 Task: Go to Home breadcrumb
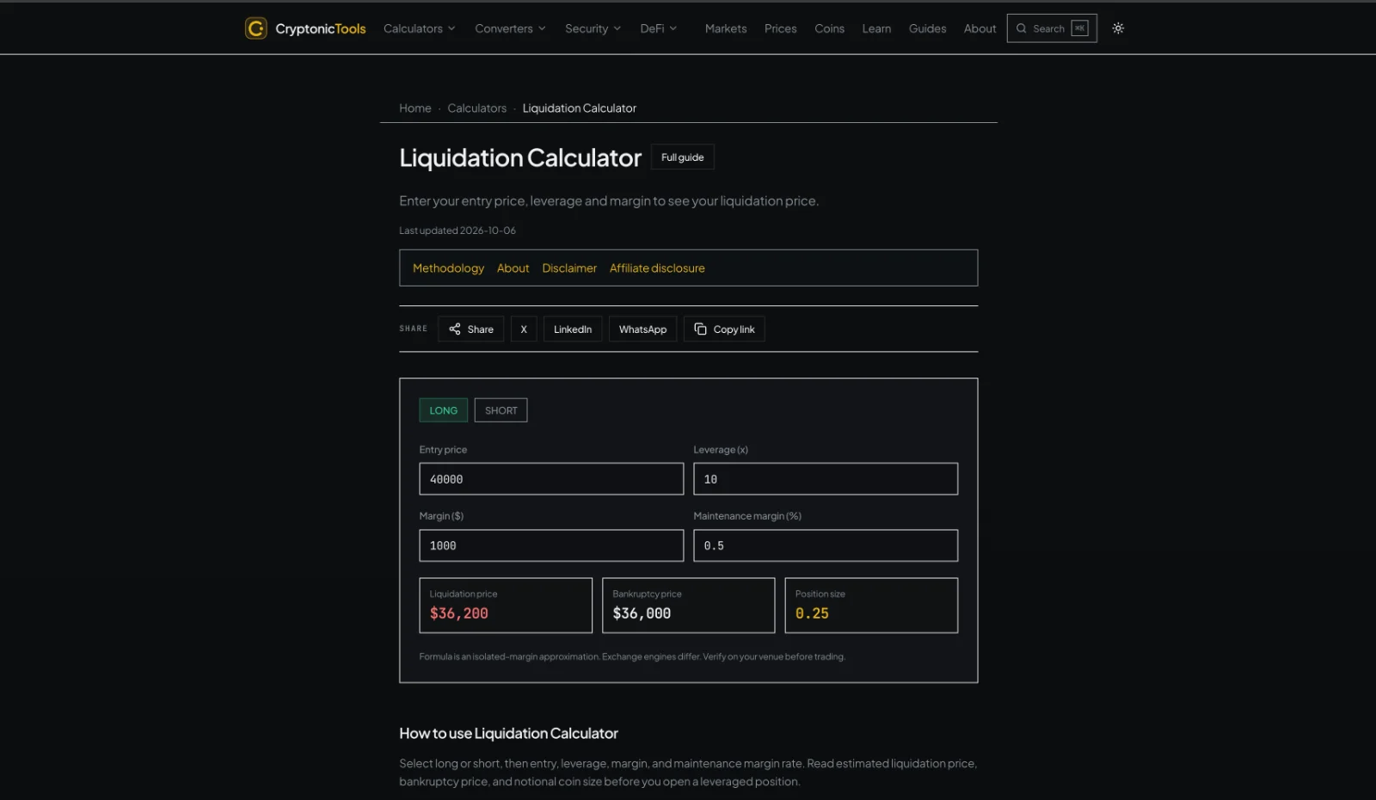pyautogui.click(x=415, y=108)
